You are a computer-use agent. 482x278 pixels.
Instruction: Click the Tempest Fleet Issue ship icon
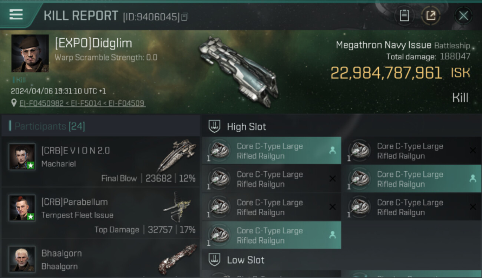pos(177,207)
